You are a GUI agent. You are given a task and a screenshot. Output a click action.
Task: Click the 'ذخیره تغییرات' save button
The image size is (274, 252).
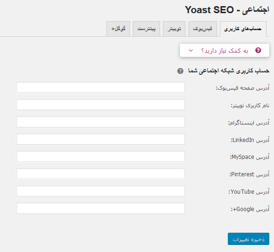[248, 239]
